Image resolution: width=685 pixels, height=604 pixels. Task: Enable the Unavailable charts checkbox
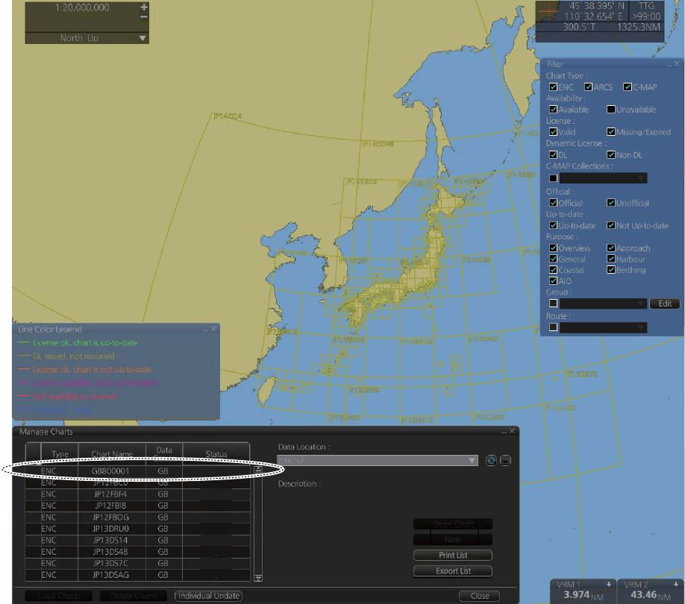coord(611,110)
